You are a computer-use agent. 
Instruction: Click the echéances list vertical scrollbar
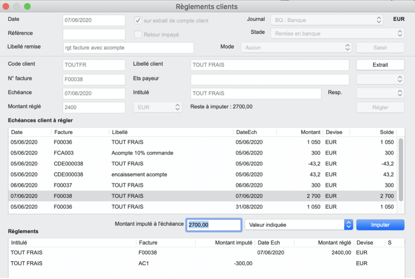[401, 170]
